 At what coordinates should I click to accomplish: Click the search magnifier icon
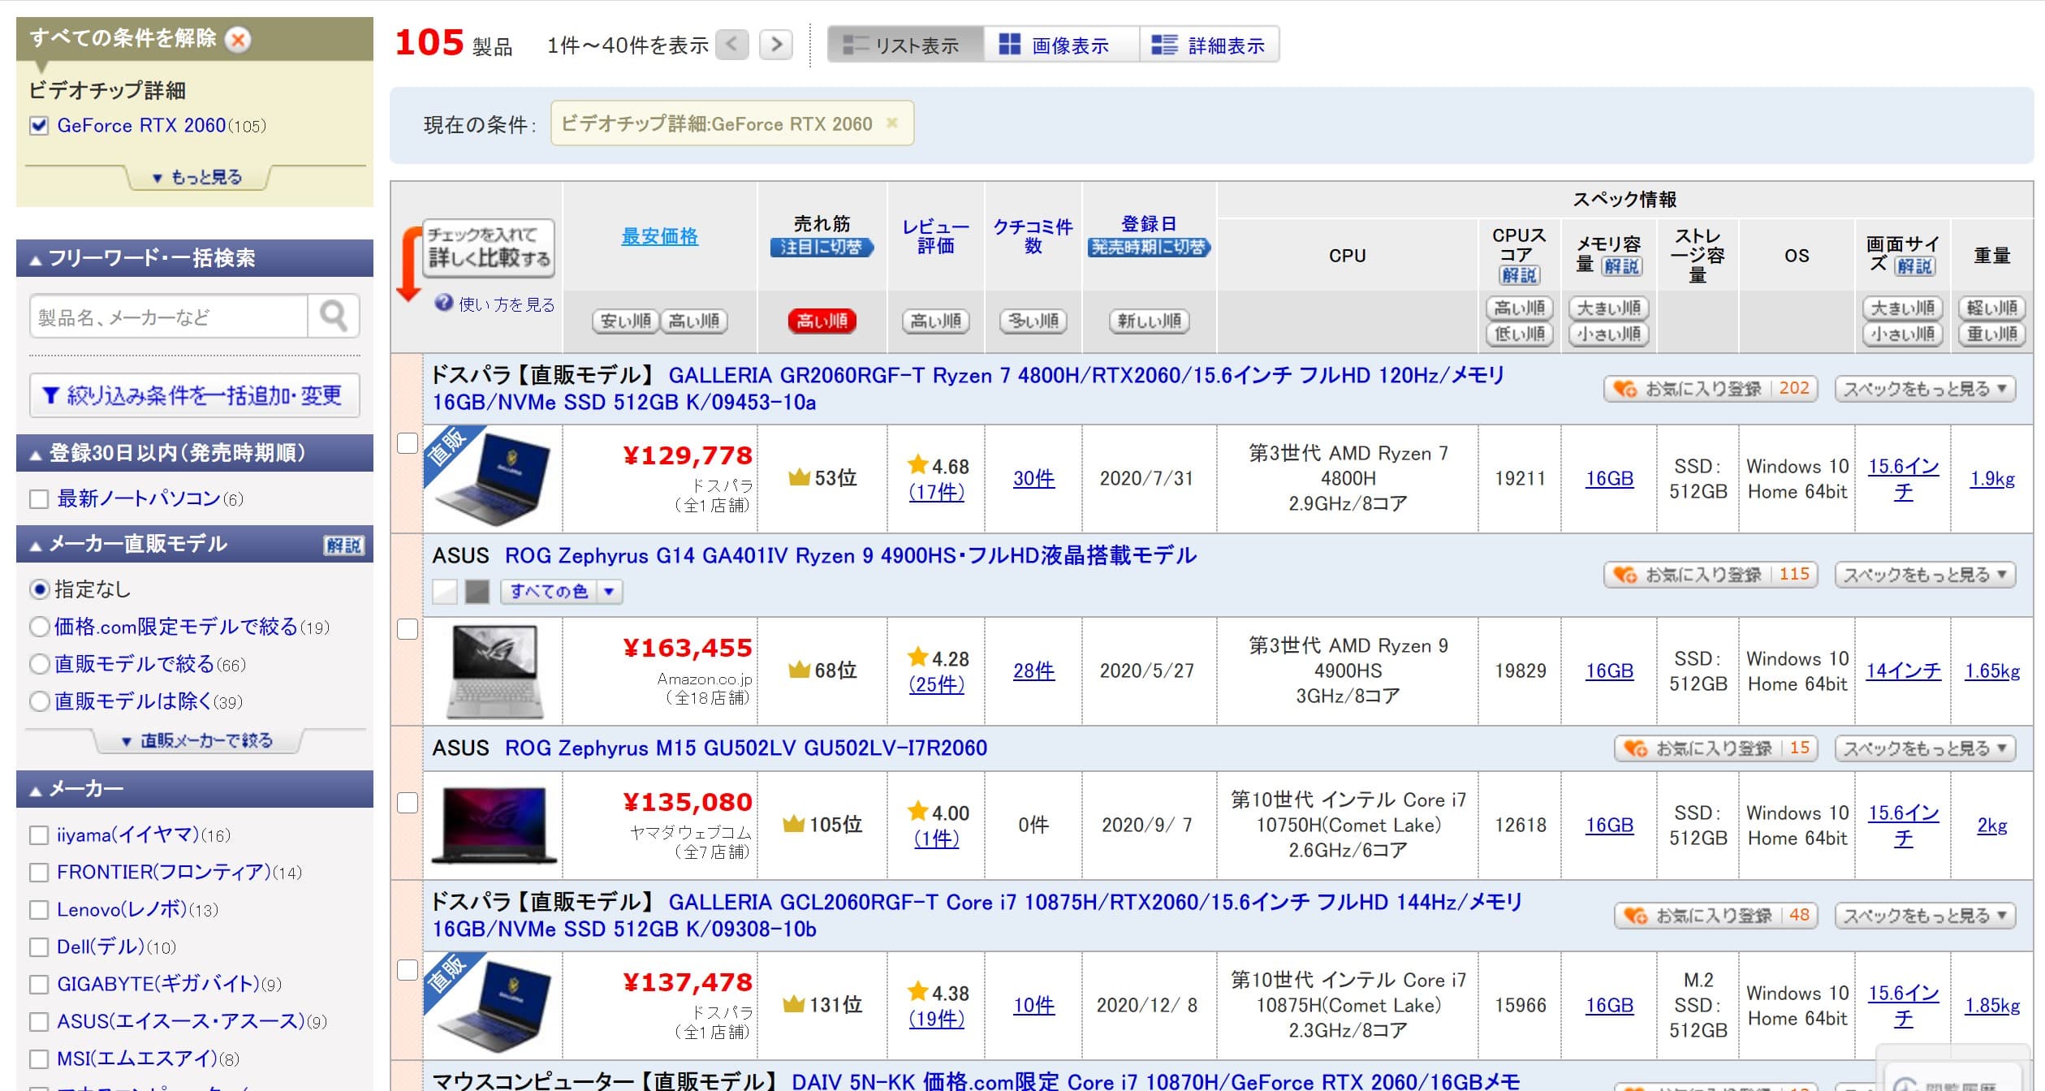(334, 316)
